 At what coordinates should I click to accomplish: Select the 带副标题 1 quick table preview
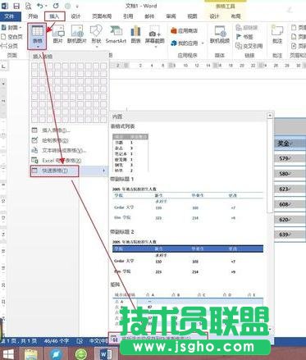tap(188, 204)
